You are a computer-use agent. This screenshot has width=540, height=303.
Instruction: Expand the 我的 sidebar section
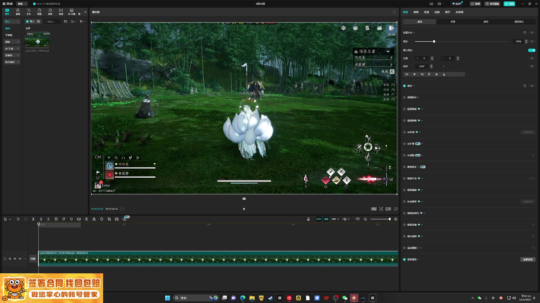[x=12, y=42]
